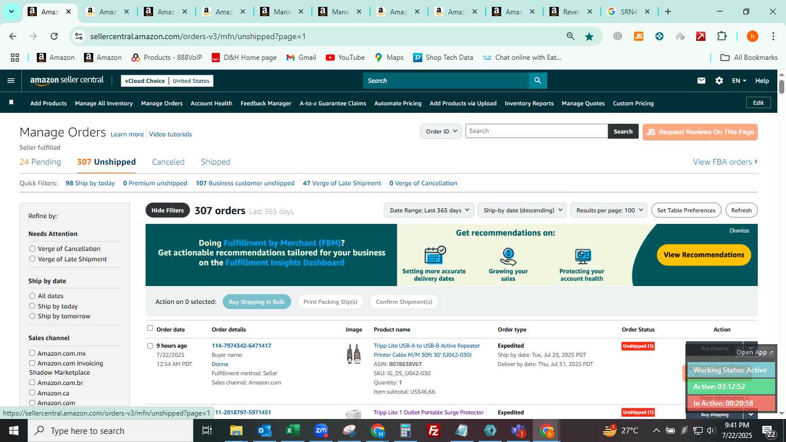Open Excel from the taskbar
This screenshot has height=442, width=786.
292,430
